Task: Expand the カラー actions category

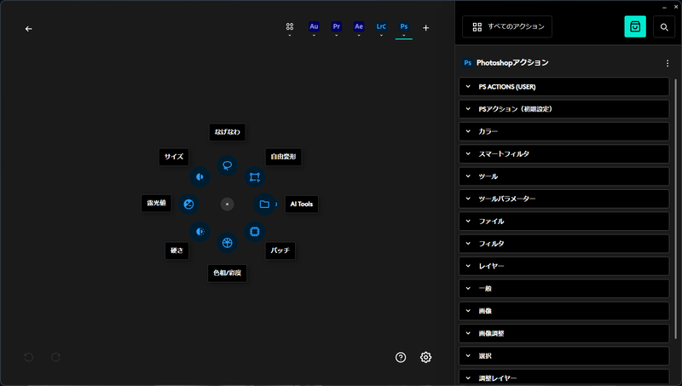Action: (564, 131)
